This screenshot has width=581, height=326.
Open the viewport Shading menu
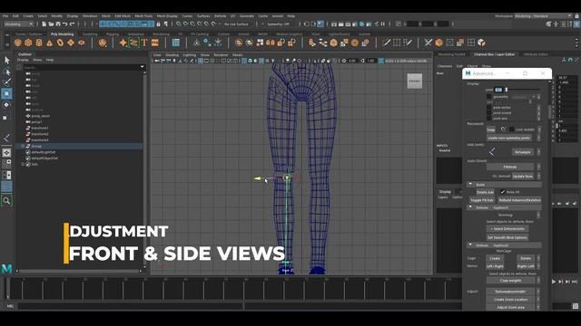172,55
